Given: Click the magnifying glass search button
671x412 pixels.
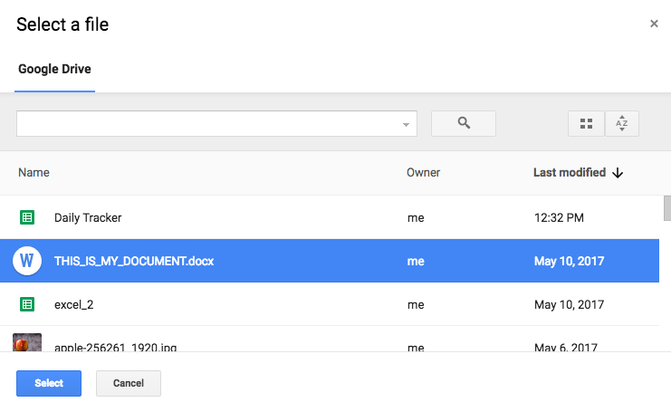Looking at the screenshot, I should click(x=464, y=123).
